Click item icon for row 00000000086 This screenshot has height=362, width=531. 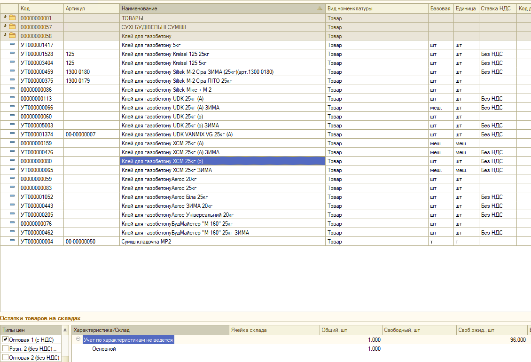coord(12,89)
